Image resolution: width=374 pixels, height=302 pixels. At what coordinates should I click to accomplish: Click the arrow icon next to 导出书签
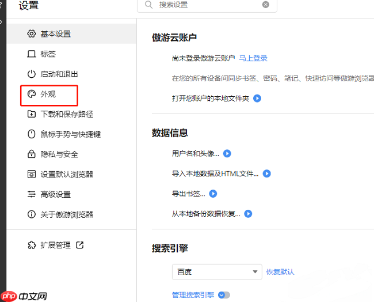pos(213,194)
